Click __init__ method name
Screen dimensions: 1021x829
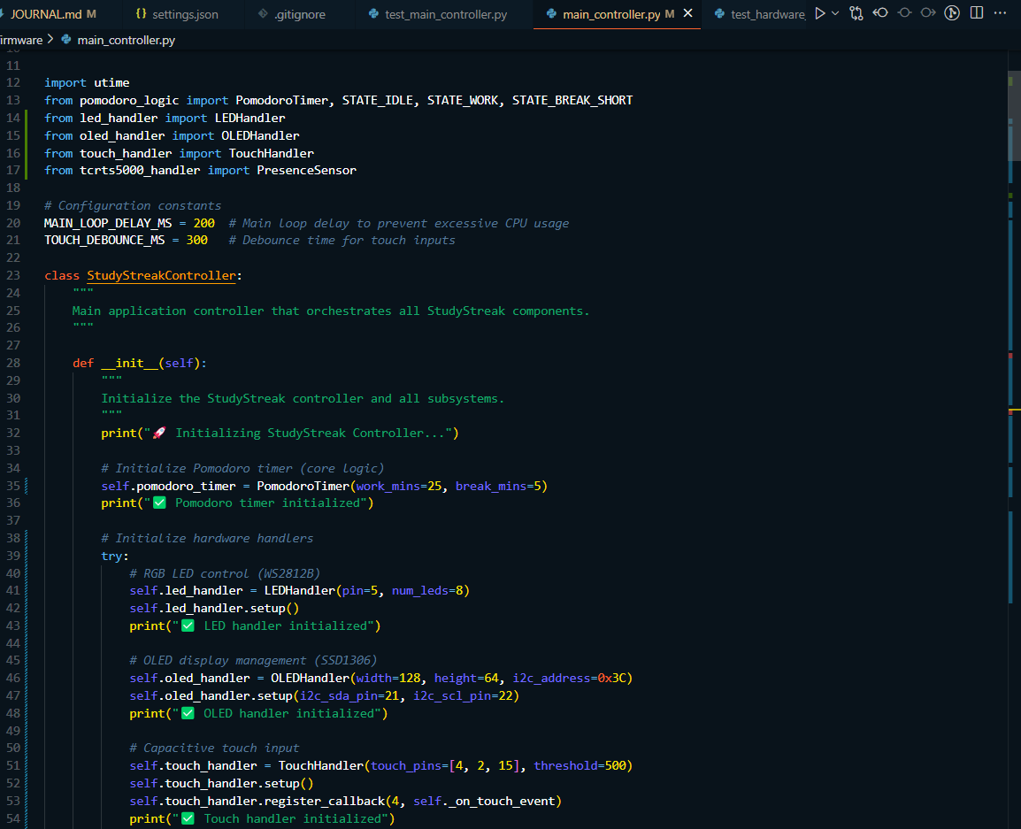129,363
